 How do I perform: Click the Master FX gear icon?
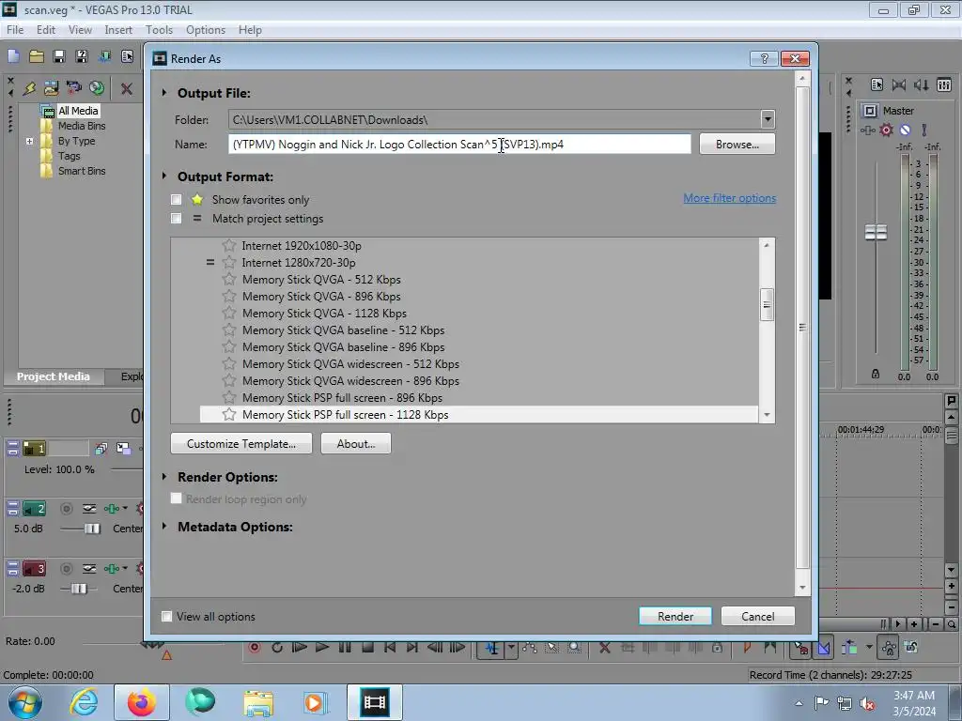click(886, 130)
